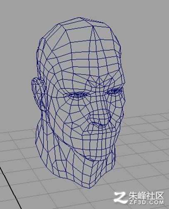Click the ZF3D.COM watermark text

(147, 202)
